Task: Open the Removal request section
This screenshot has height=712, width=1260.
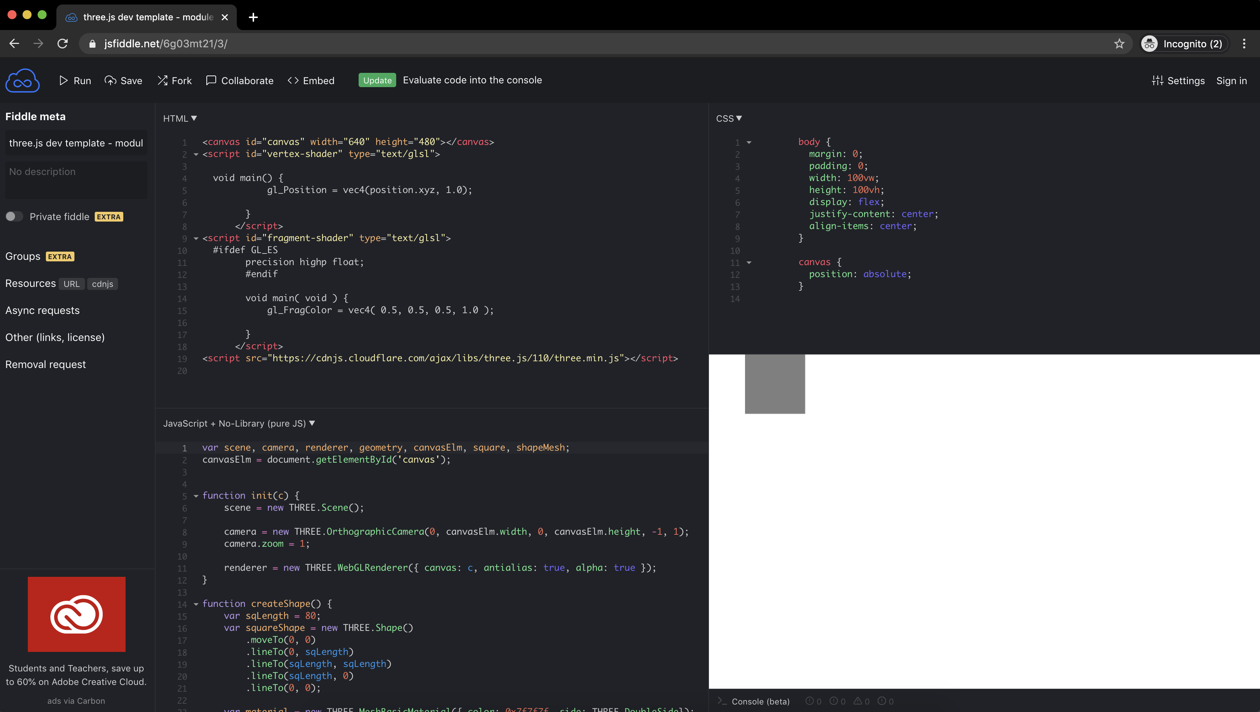Action: pos(45,364)
